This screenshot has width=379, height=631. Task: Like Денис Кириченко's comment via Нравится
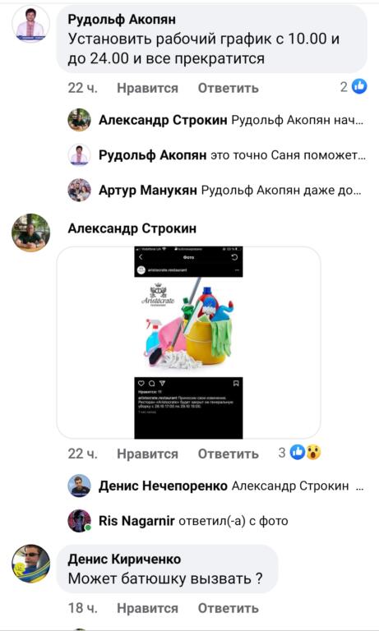point(147,608)
